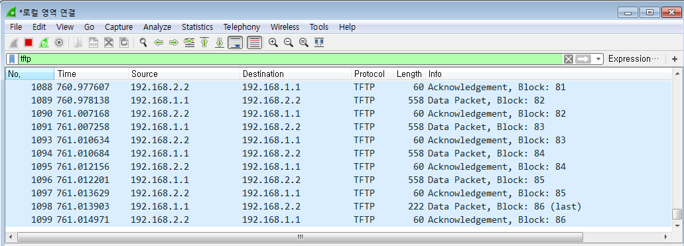Open the Telephony menu
Viewport: 684px width, 246px height.
point(241,27)
